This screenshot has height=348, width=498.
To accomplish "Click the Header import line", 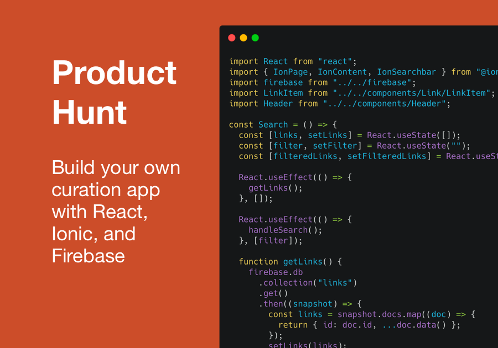I will pos(340,103).
